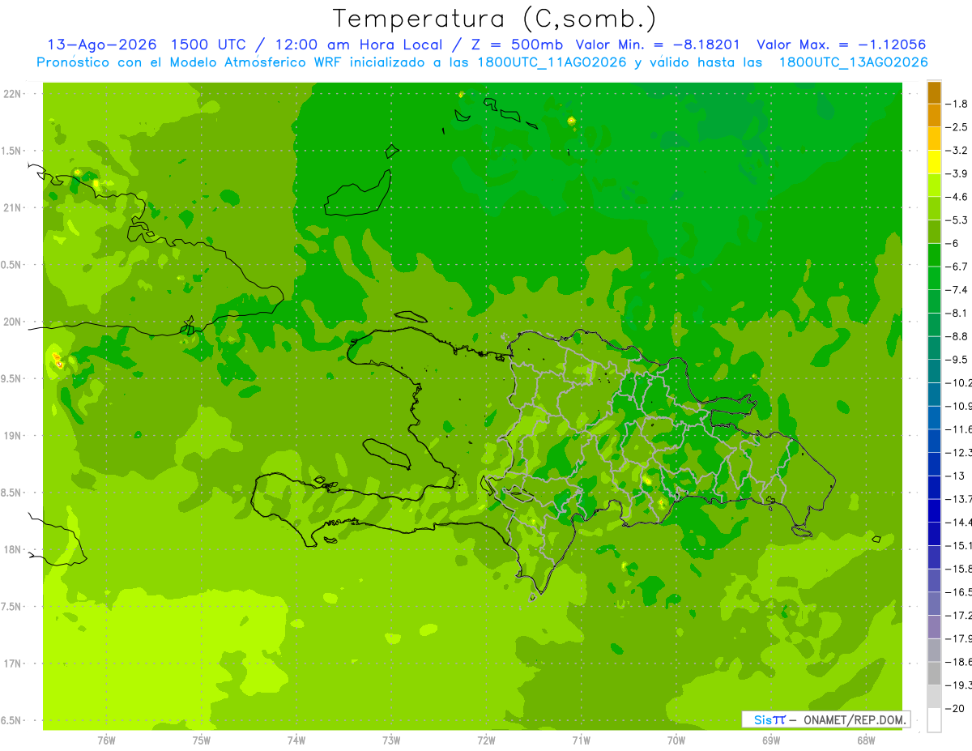Click the '17N' latitude label

point(12,664)
